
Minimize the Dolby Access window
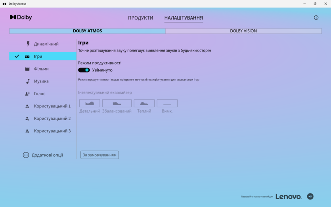[304, 4]
